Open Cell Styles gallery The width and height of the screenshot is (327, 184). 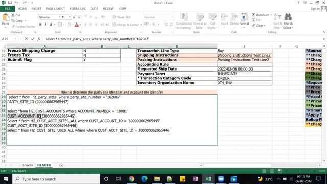[213, 17]
